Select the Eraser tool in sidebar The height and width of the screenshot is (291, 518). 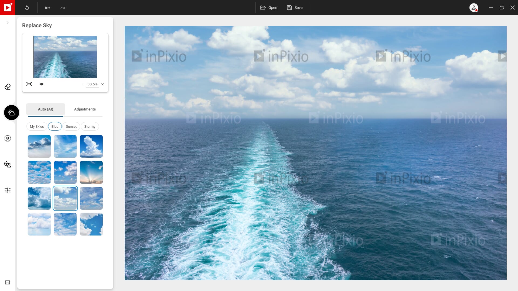pos(8,87)
